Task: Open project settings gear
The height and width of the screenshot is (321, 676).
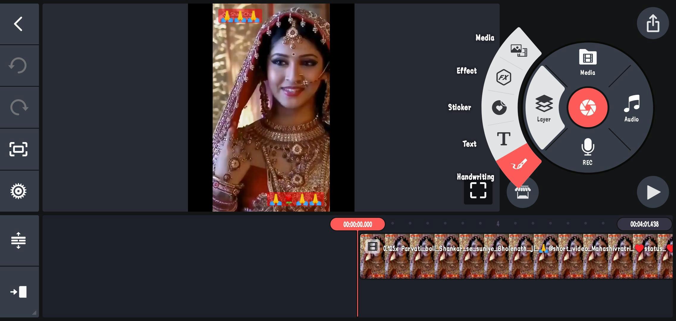Action: pyautogui.click(x=18, y=191)
